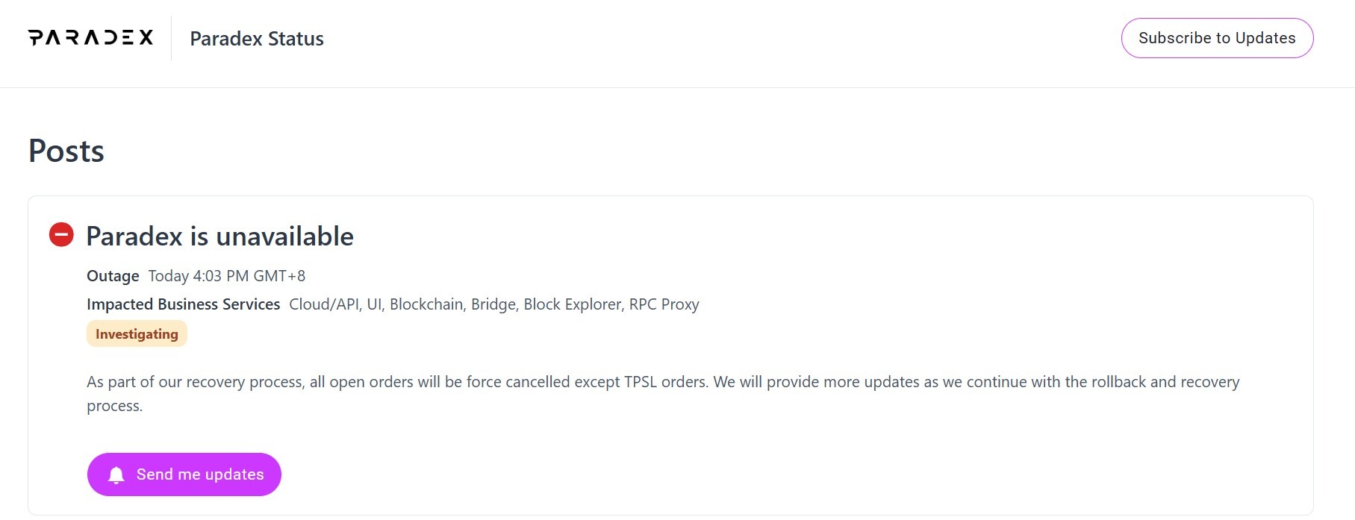Click Cloud/API in the impacted services
The width and height of the screenshot is (1355, 520).
tap(323, 304)
